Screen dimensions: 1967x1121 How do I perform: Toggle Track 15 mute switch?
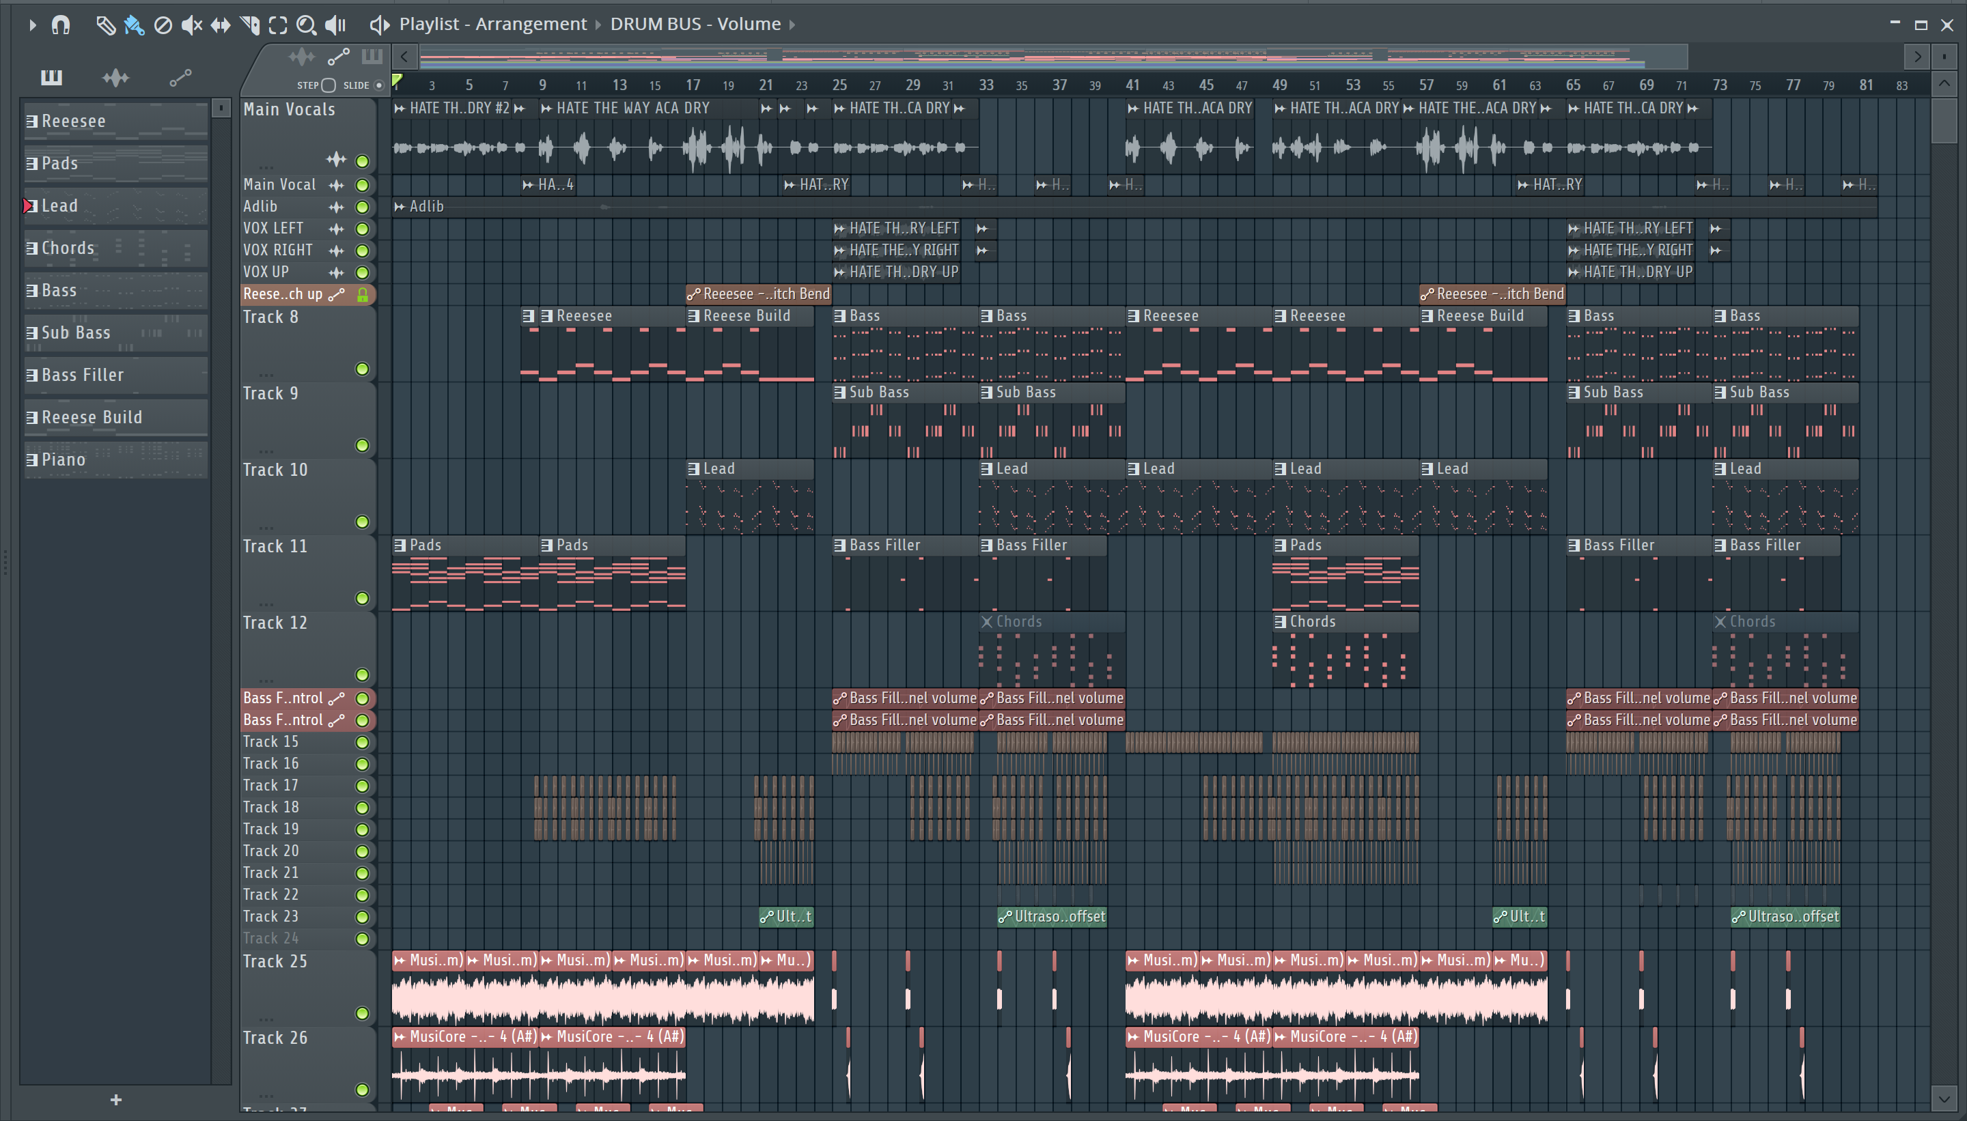pos(362,742)
